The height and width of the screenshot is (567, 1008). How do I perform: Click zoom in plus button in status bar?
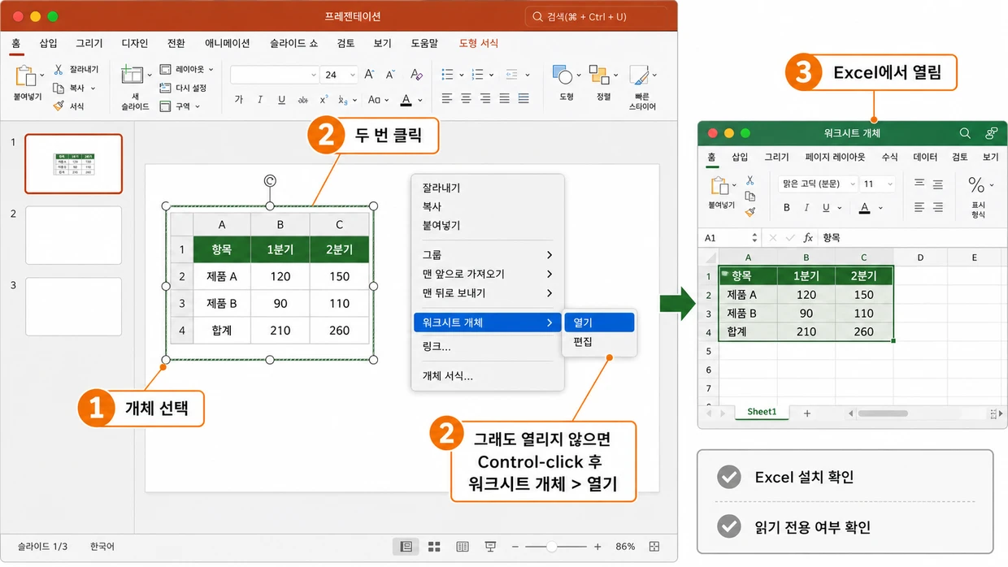pyautogui.click(x=597, y=547)
